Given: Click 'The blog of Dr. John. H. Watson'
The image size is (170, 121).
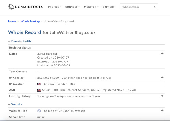Looking at the screenshot, I should [x=64, y=111].
